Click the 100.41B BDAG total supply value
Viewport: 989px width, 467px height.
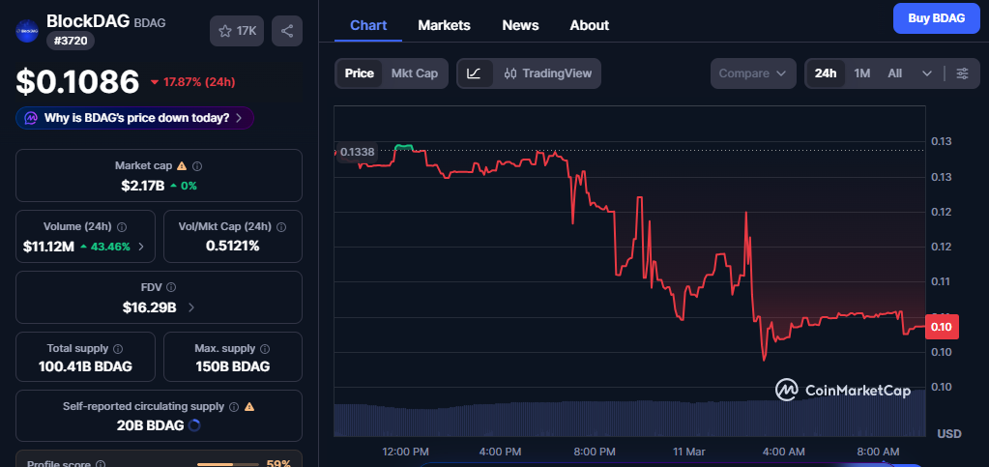pos(85,366)
